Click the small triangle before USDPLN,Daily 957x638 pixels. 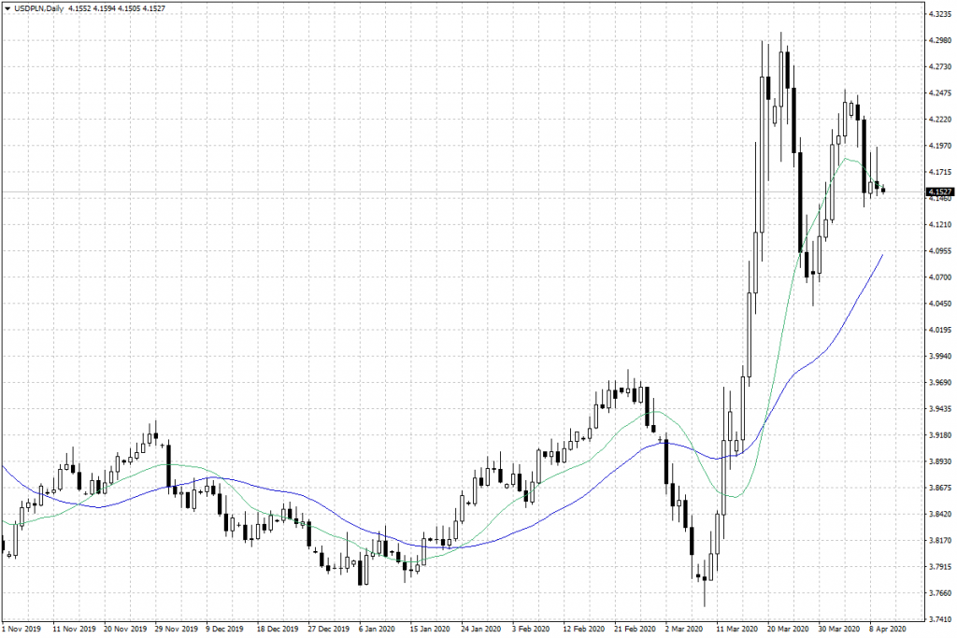coord(7,8)
